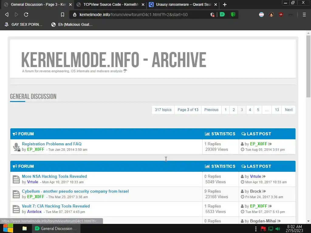Close the General Discussion tab
This screenshot has height=233, width=311.
coord(70,5)
